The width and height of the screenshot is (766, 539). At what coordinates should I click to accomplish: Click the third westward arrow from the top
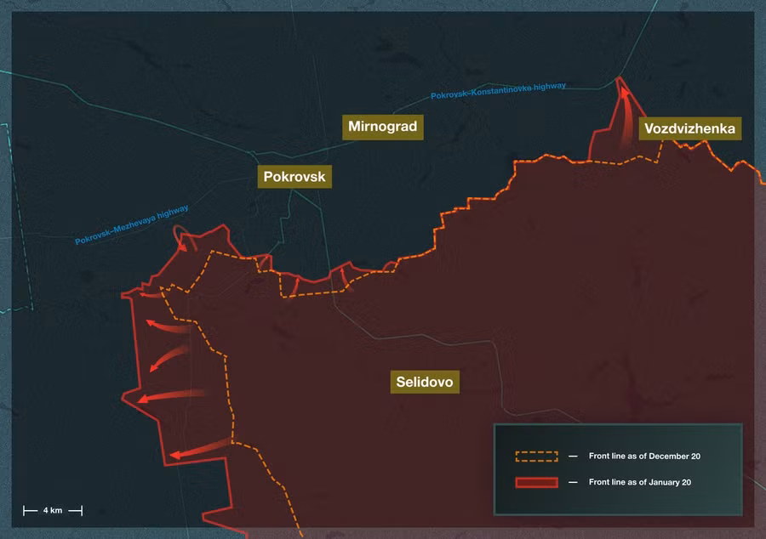(170, 395)
